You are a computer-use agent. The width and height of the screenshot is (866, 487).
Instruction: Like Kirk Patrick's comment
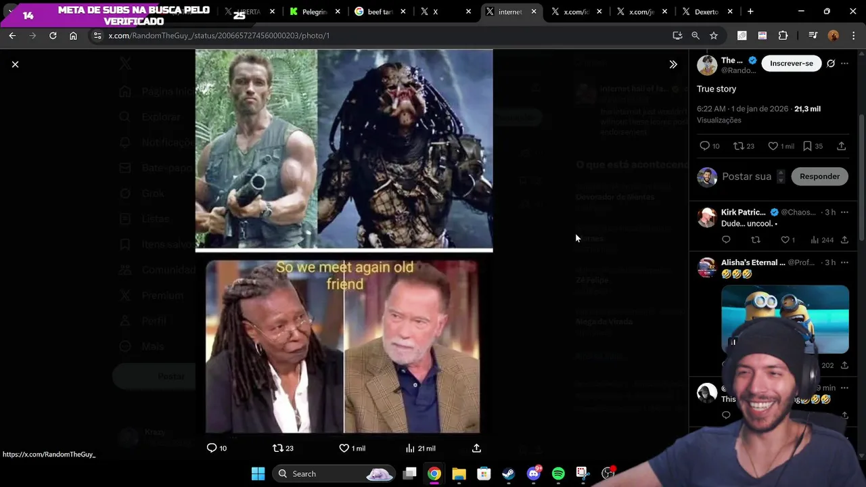[785, 239]
